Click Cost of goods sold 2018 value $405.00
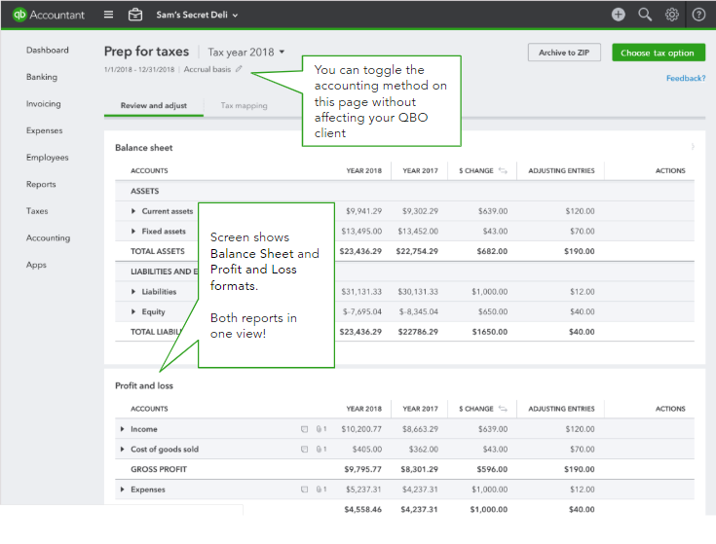Image resolution: width=716 pixels, height=544 pixels. pyautogui.click(x=367, y=450)
